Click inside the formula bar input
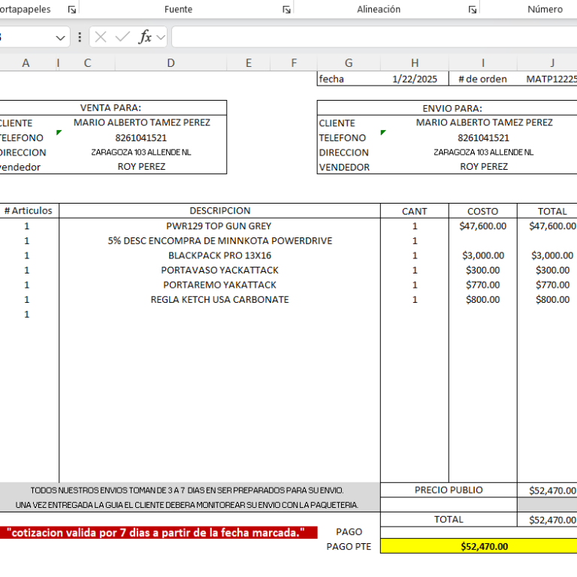The width and height of the screenshot is (577, 577). [x=374, y=37]
